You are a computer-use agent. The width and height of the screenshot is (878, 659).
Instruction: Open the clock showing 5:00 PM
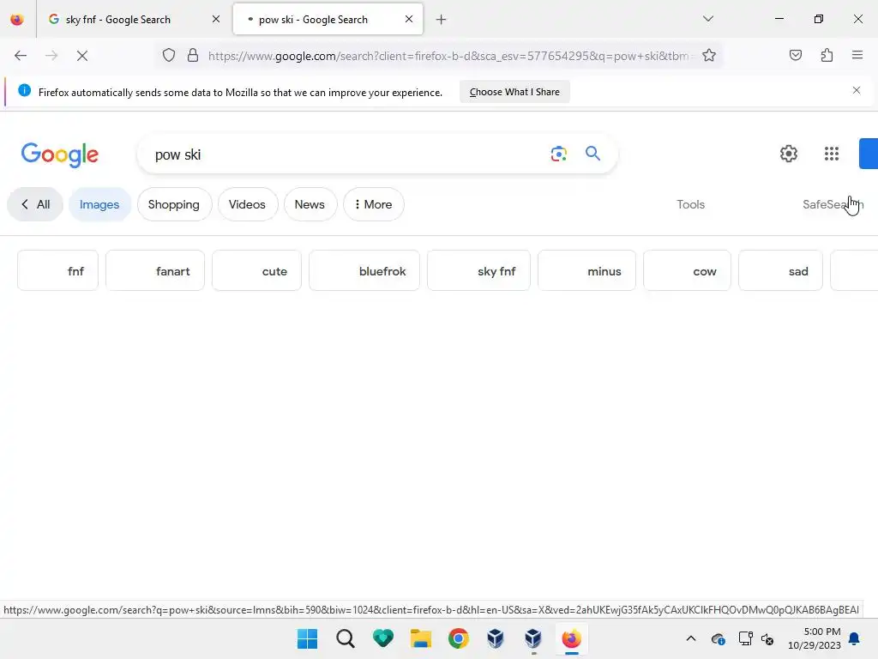pyautogui.click(x=815, y=638)
